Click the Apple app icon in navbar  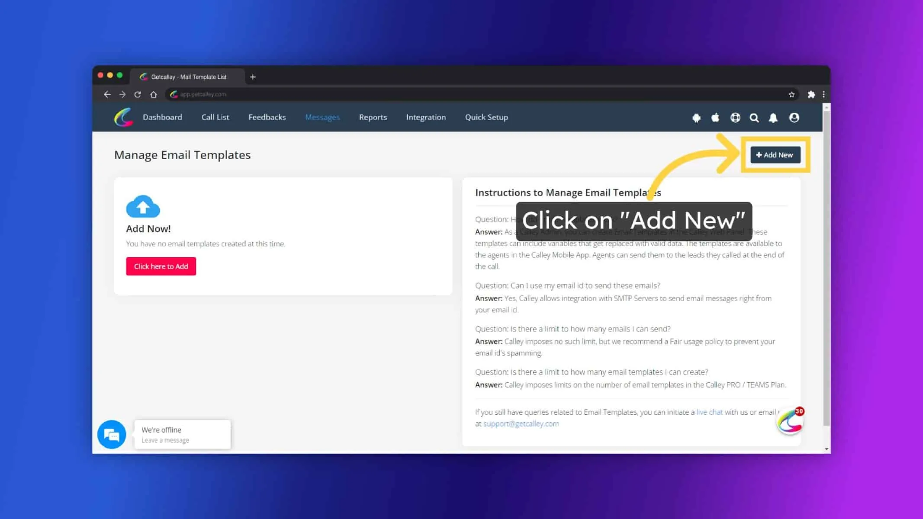coord(715,117)
